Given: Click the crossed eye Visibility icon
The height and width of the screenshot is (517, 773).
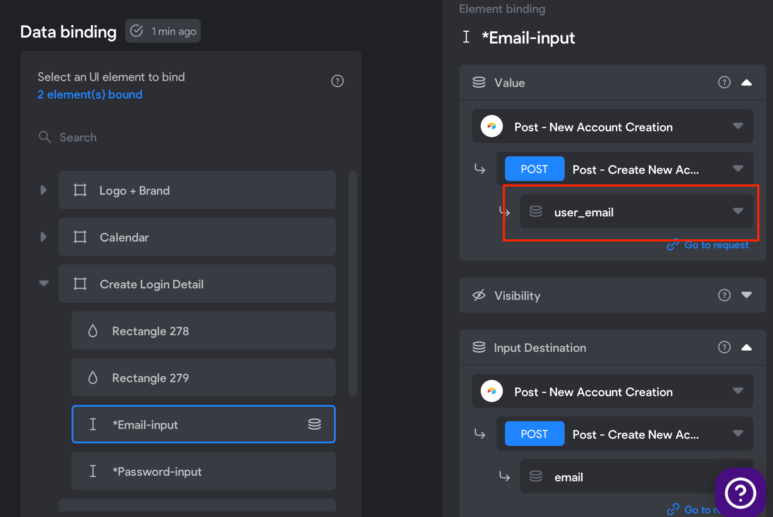Looking at the screenshot, I should click(479, 295).
